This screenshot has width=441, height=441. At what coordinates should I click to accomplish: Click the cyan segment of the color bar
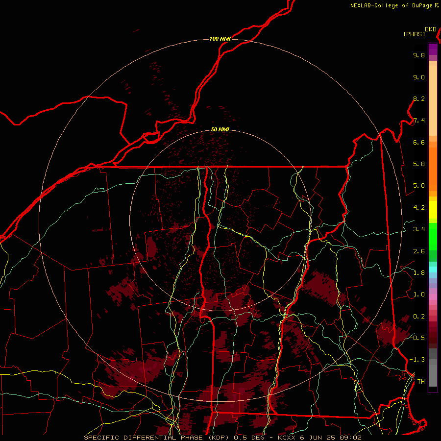tap(433, 269)
